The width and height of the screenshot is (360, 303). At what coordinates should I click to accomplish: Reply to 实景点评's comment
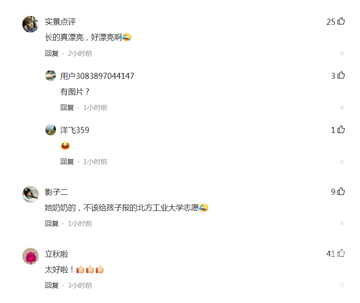[x=52, y=54]
